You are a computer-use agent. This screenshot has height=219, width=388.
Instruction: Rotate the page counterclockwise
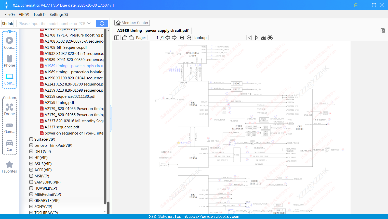(x=124, y=38)
